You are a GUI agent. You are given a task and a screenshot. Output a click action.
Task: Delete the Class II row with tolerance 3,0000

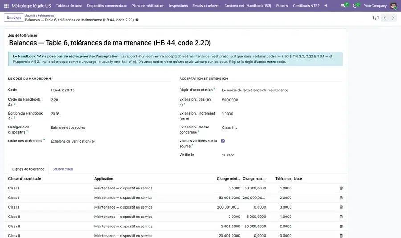pos(341,236)
